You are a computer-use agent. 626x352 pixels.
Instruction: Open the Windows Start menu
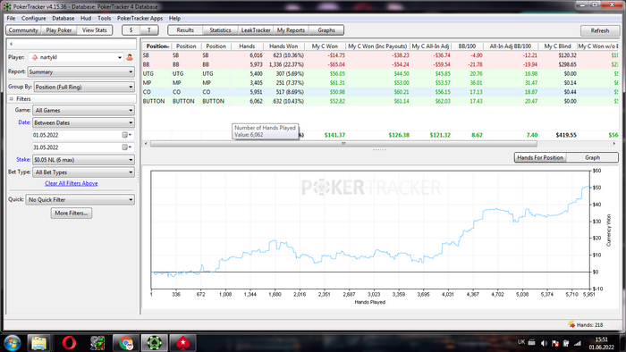coord(12,343)
